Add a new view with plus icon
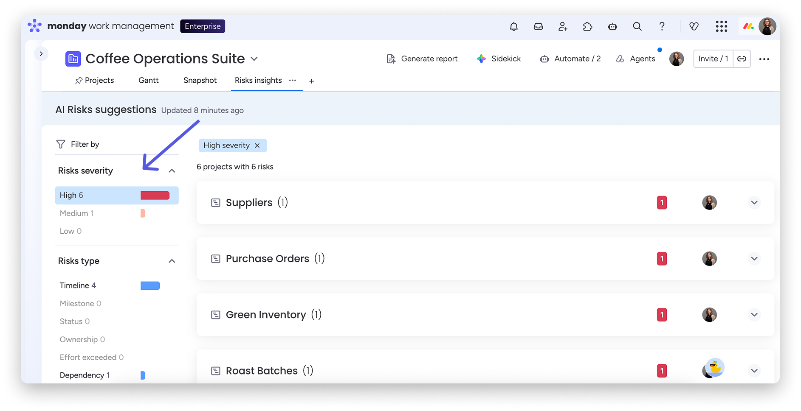 (x=311, y=81)
